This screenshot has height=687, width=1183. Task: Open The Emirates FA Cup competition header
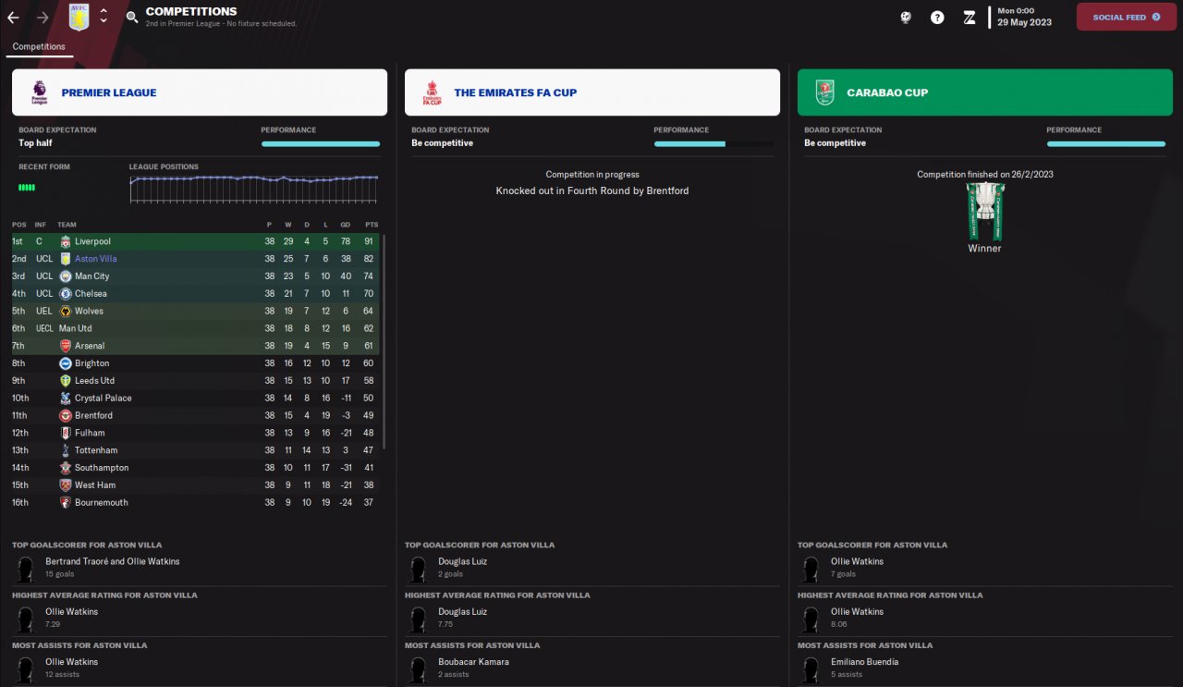pos(592,92)
